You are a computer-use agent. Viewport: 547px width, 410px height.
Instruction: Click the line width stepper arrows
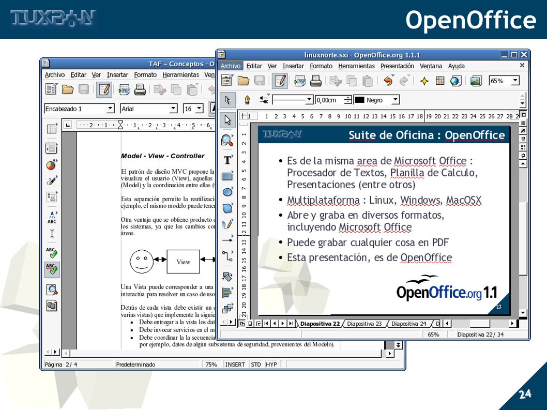coord(348,100)
